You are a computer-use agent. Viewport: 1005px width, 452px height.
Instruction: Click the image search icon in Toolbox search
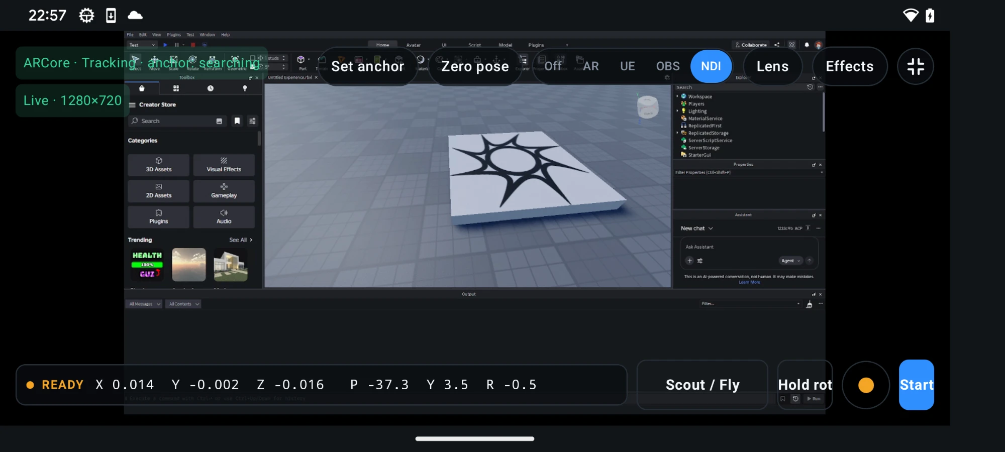219,121
